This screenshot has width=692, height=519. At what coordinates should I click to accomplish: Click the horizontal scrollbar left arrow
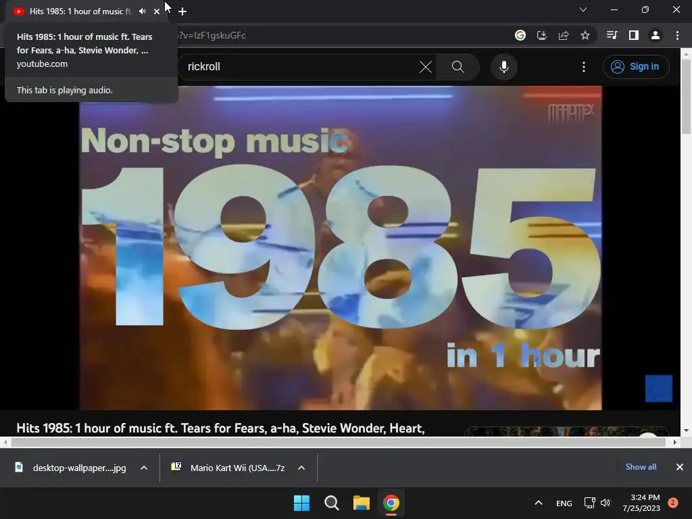coord(5,442)
